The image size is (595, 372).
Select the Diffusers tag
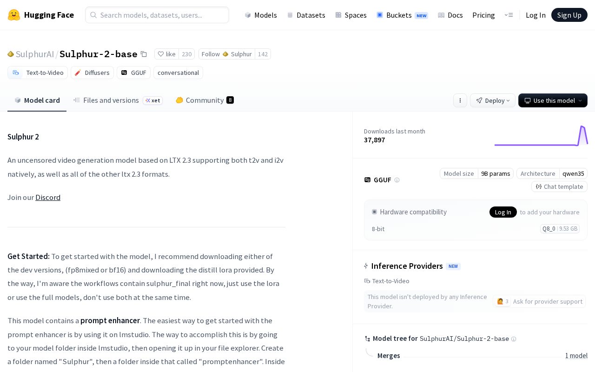pos(92,73)
